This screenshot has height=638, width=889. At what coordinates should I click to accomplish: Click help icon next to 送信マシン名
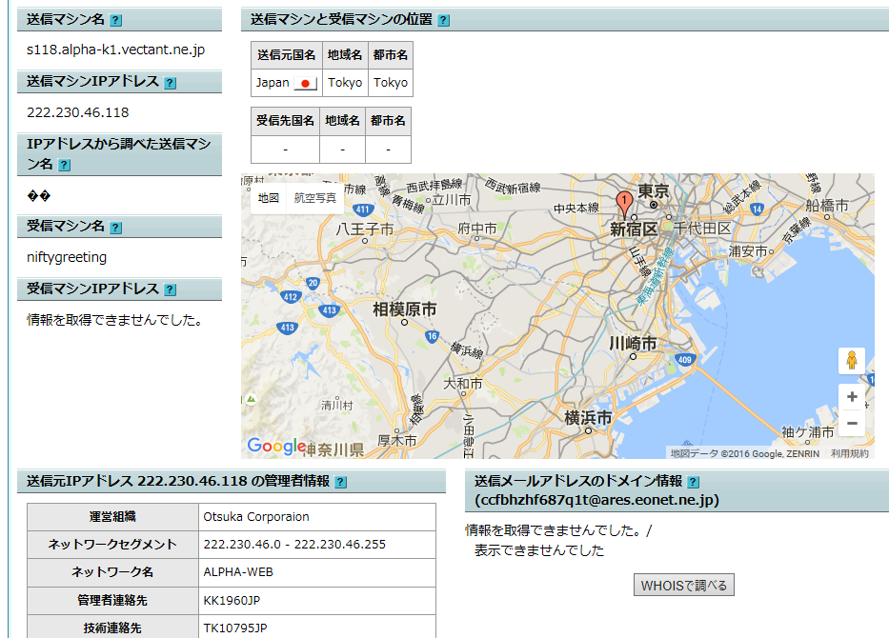coord(115,20)
